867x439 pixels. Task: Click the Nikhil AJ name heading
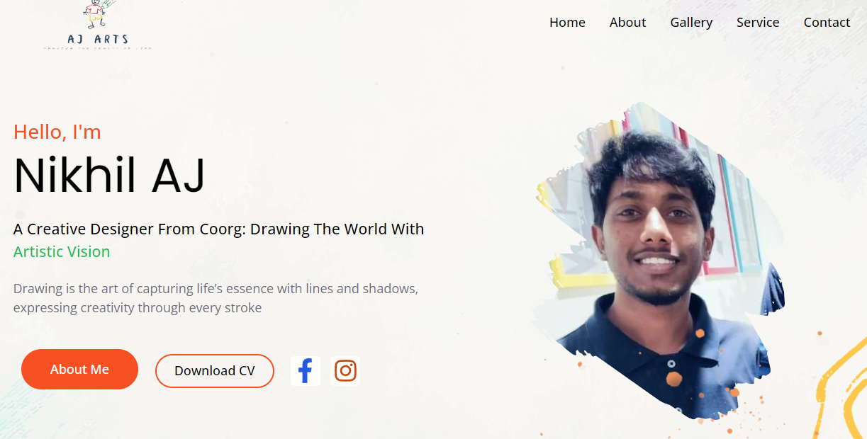tap(109, 176)
